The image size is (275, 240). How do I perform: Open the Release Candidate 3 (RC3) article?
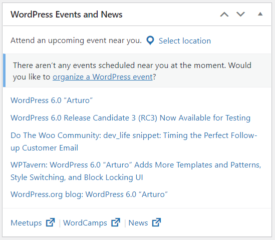130,118
